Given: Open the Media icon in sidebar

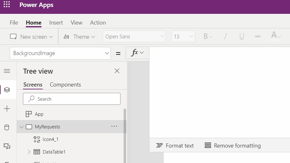Looking at the screenshot, I should (7, 146).
